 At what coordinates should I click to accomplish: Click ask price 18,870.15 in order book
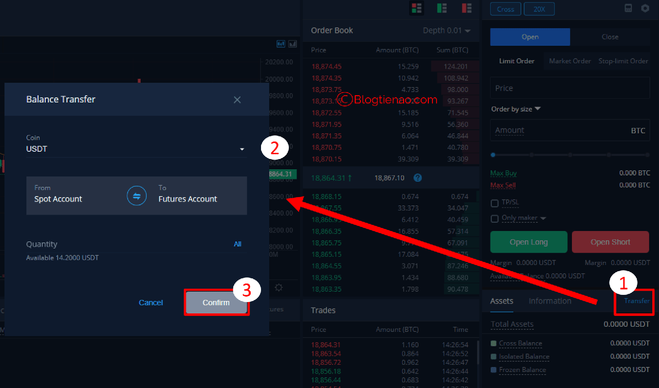click(326, 159)
